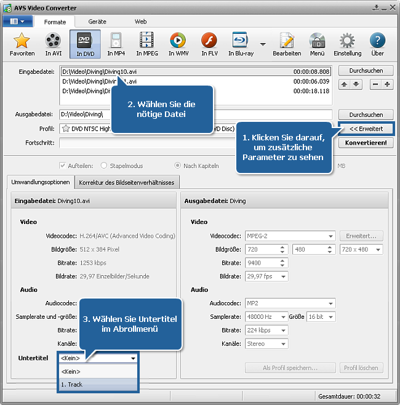The image size is (400, 405).
Task: Open the Samplerate 48000 Hz dropdown
Action: click(266, 316)
